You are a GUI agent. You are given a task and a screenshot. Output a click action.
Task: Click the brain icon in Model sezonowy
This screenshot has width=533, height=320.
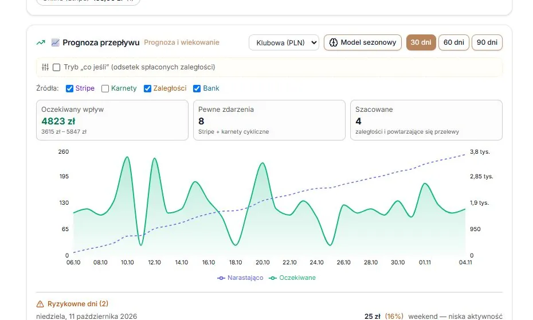pyautogui.click(x=334, y=42)
